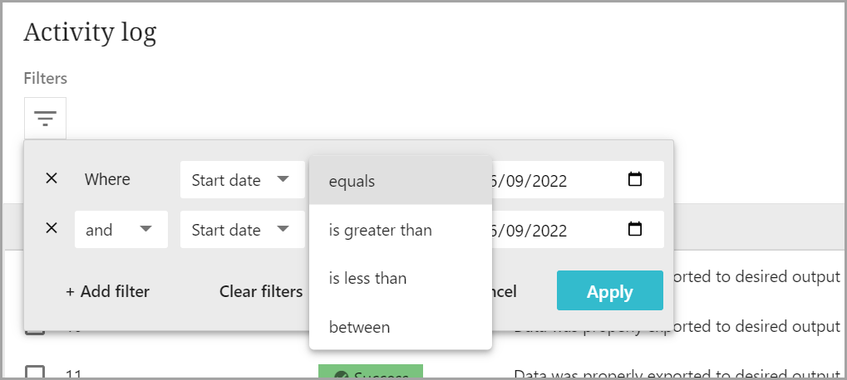Viewport: 847px width, 380px height.
Task: Remove the second 'and' filter row
Action: tap(52, 229)
